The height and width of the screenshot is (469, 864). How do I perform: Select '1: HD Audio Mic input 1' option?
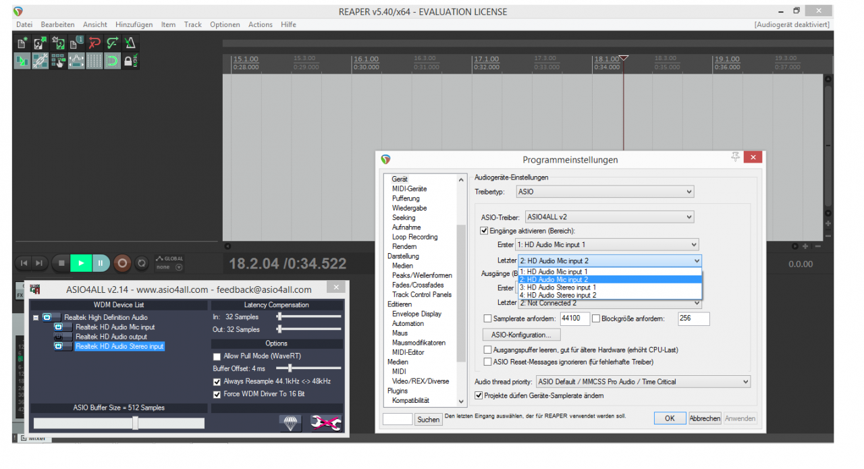tap(610, 271)
